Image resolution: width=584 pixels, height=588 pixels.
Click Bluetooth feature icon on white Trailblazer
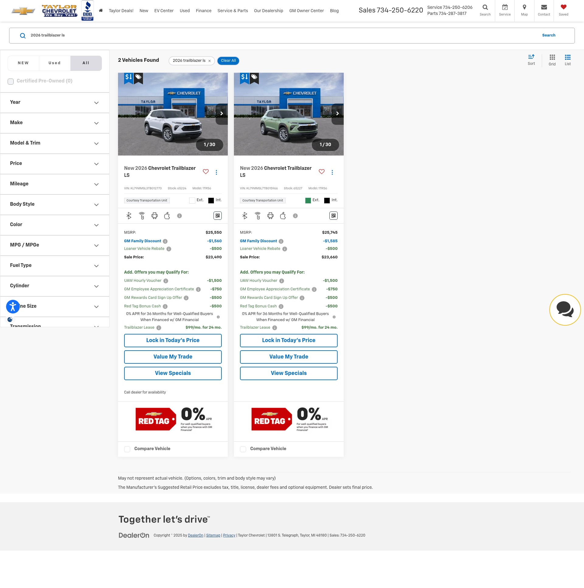tap(129, 216)
